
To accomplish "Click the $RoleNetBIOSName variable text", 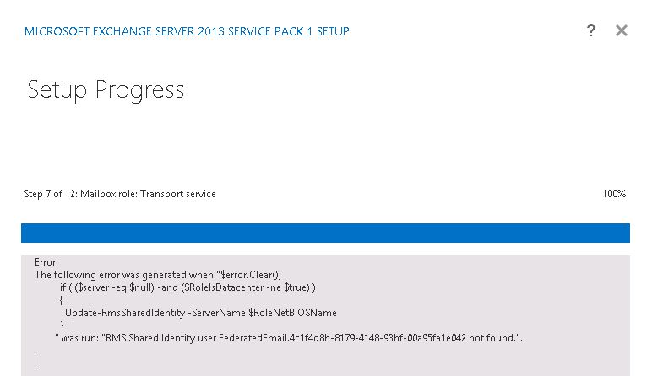I will coord(292,313).
